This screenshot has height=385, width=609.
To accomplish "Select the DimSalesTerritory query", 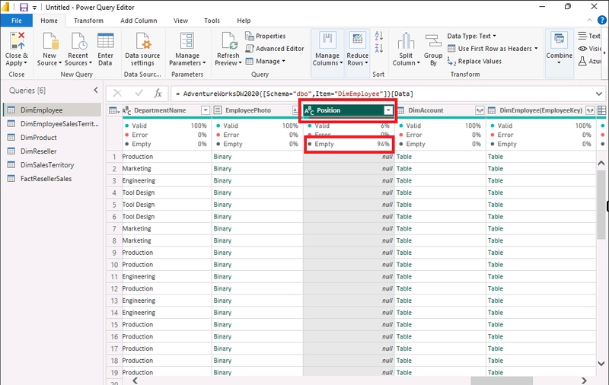I will [52, 165].
